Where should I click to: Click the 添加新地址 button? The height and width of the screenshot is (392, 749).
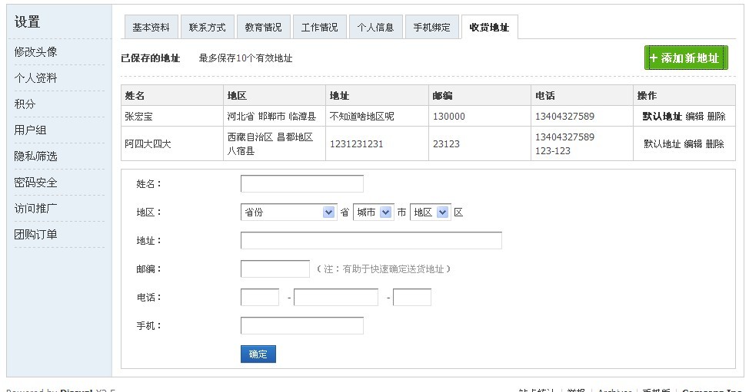point(686,58)
